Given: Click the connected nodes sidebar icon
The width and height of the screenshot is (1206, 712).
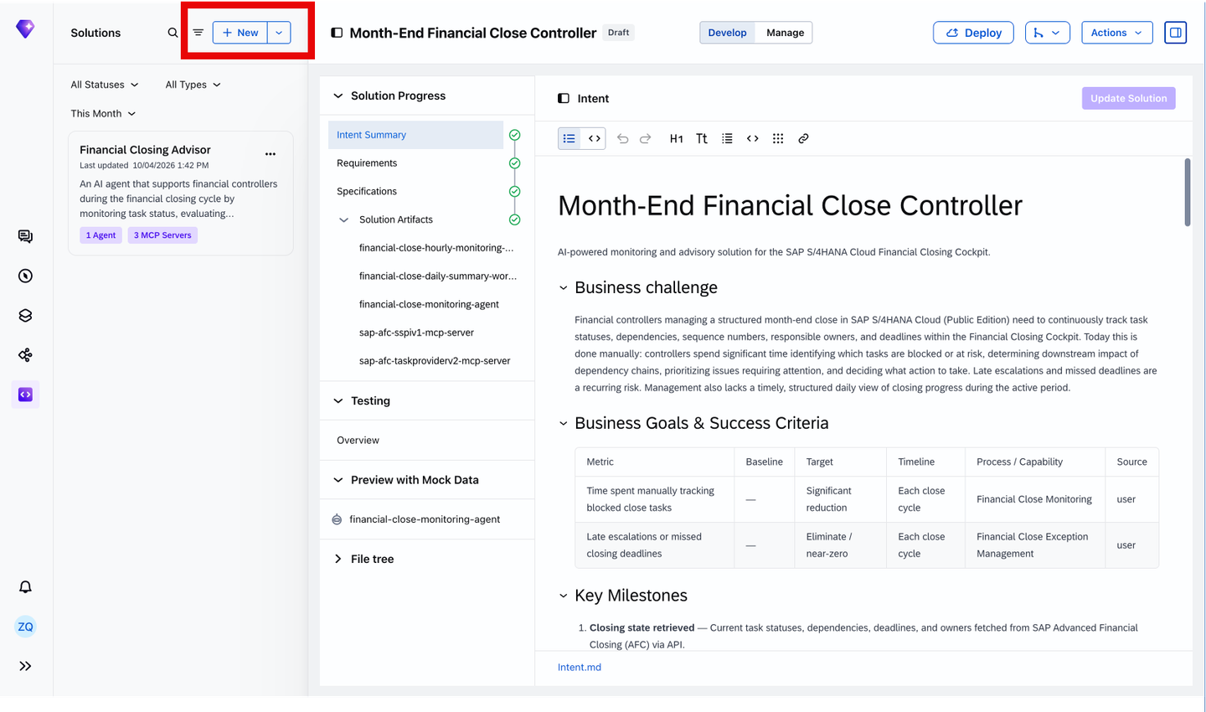Looking at the screenshot, I should click(x=25, y=355).
